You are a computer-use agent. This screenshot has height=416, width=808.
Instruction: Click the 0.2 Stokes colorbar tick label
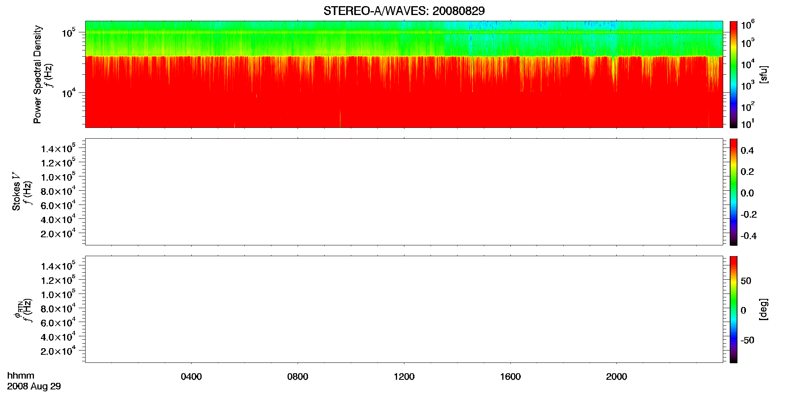747,172
